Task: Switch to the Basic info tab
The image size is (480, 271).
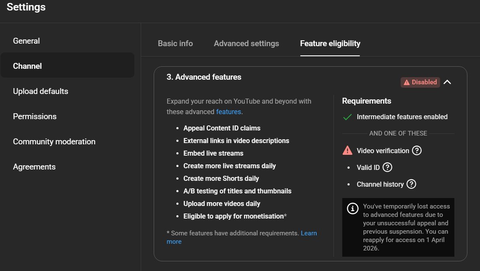Action: pyautogui.click(x=175, y=44)
